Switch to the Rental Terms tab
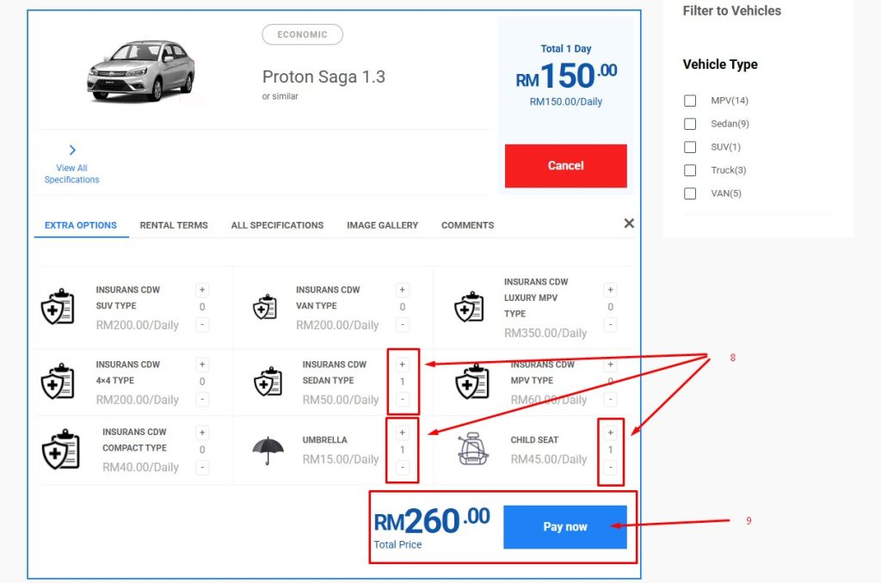Screen dimensions: 881x583 pos(174,225)
